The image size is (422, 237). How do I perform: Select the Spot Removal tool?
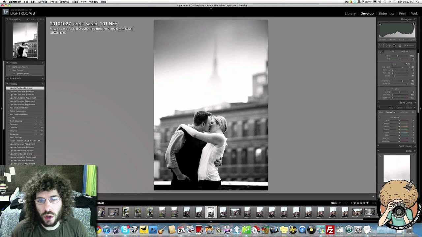pos(388,46)
